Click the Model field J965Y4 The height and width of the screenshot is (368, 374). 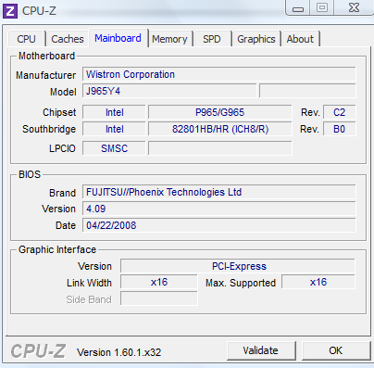[169, 91]
